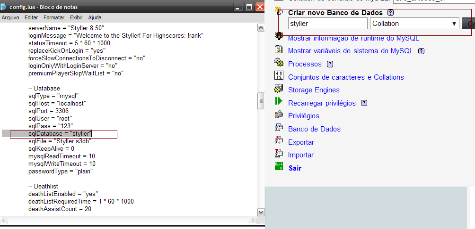Click the Processos gears icon

[279, 63]
